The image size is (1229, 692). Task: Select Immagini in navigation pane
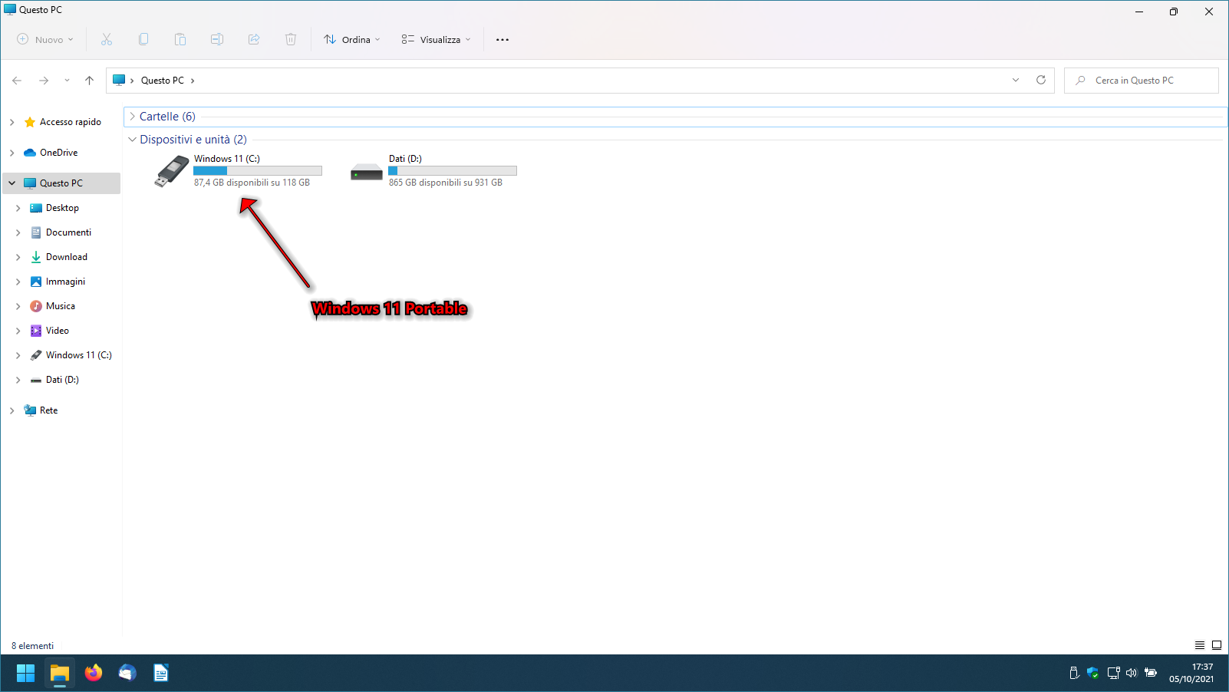[65, 282]
